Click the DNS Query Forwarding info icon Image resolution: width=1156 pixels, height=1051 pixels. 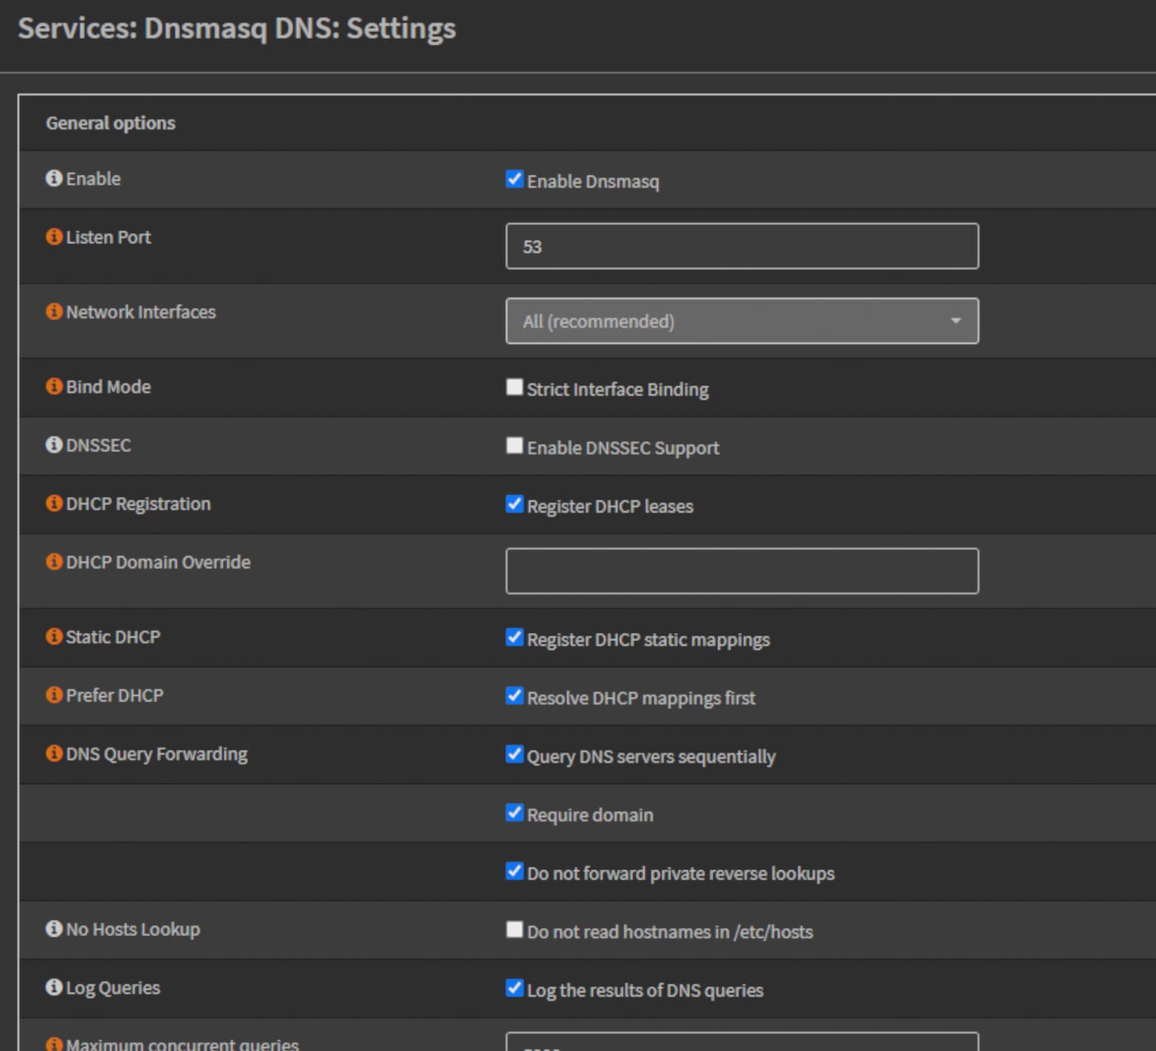point(54,753)
